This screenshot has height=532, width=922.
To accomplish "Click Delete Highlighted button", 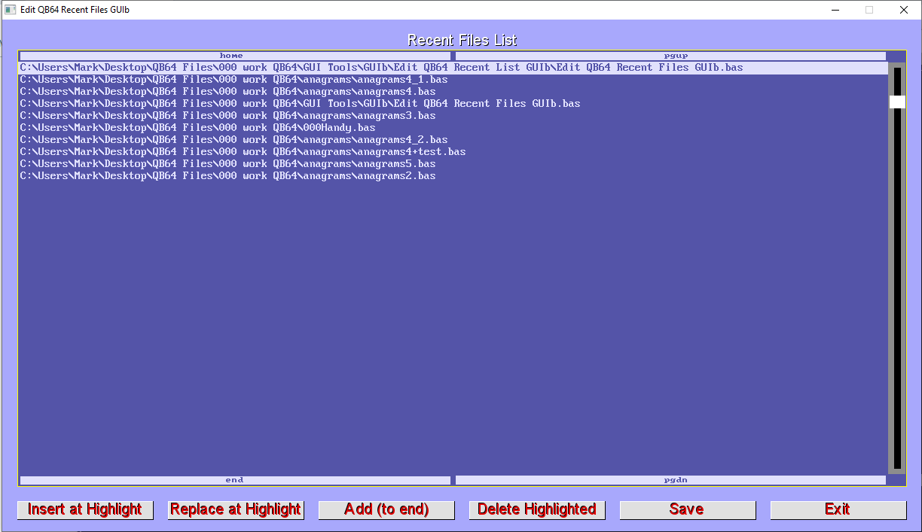I will click(x=537, y=509).
